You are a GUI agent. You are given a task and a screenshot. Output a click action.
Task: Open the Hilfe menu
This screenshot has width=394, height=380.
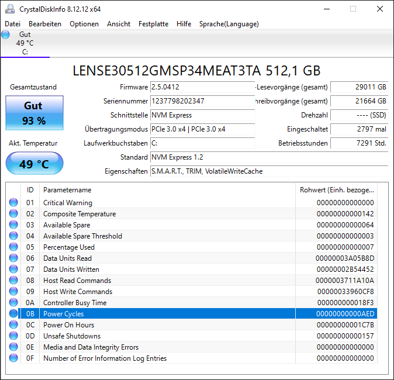point(184,24)
